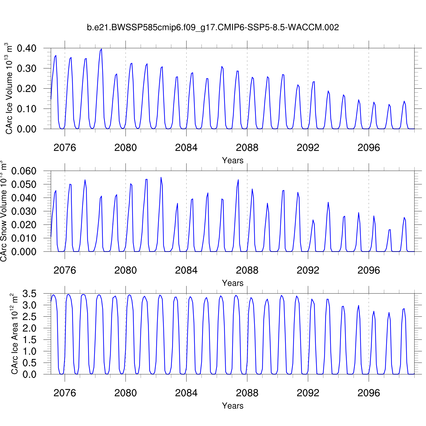426x426 pixels.
Task: Select the 2088 tick label on Ice Volume plot
Action: pos(247,148)
